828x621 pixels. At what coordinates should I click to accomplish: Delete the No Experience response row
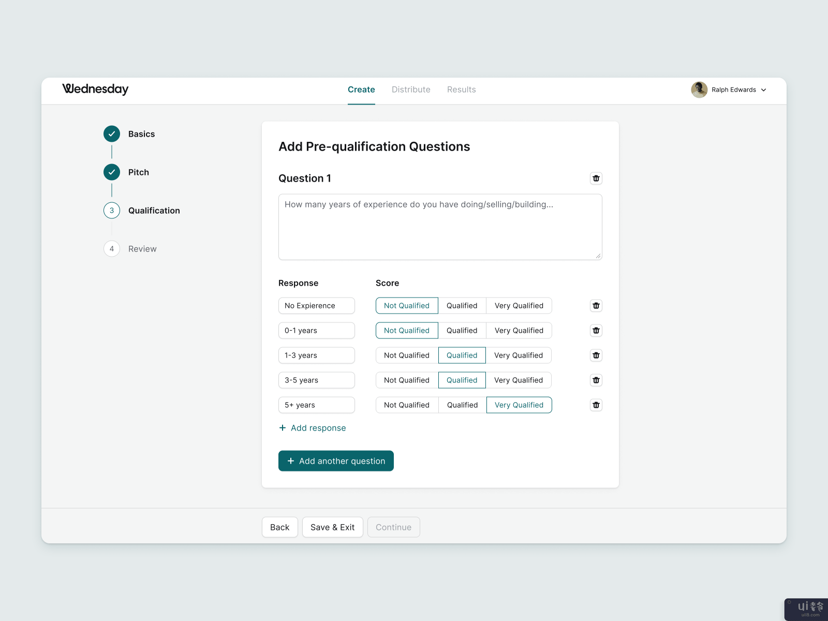pos(596,306)
